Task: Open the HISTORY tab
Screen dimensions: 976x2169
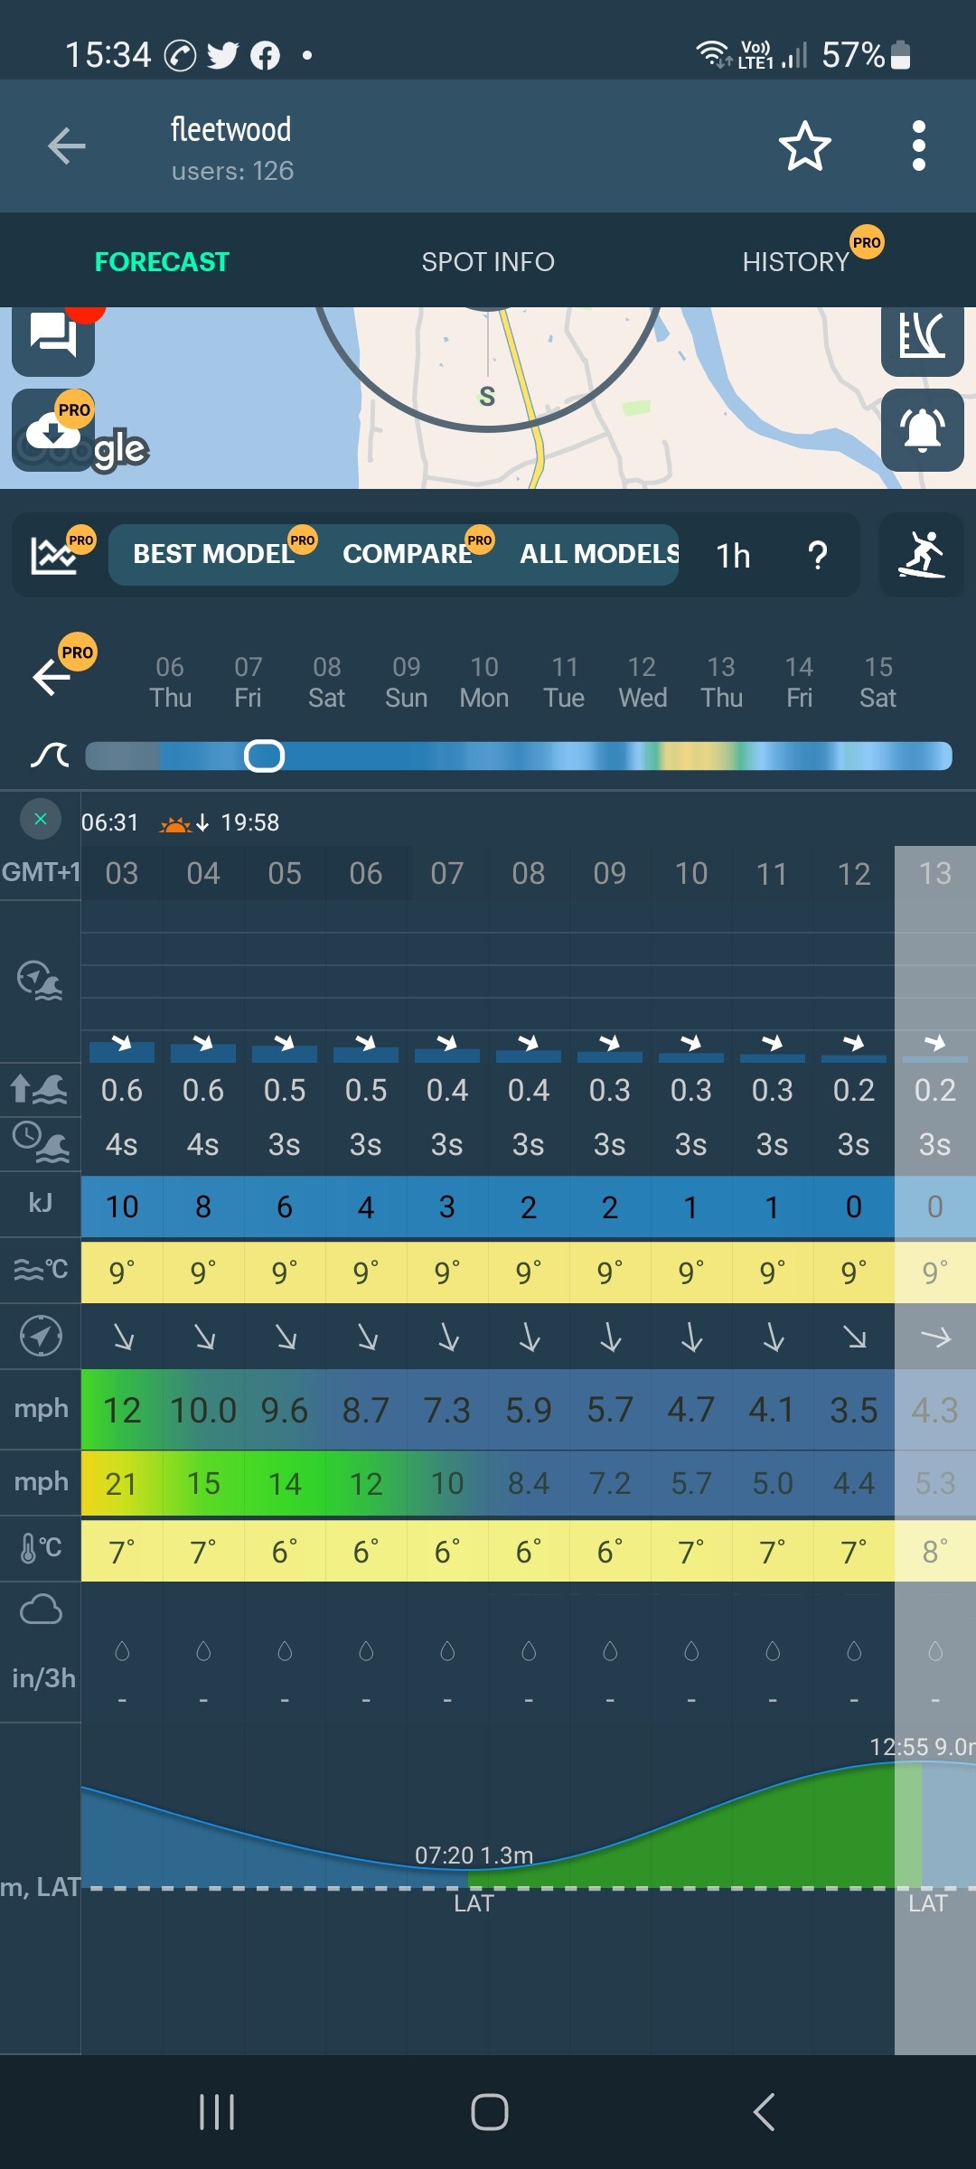Action: [x=796, y=262]
